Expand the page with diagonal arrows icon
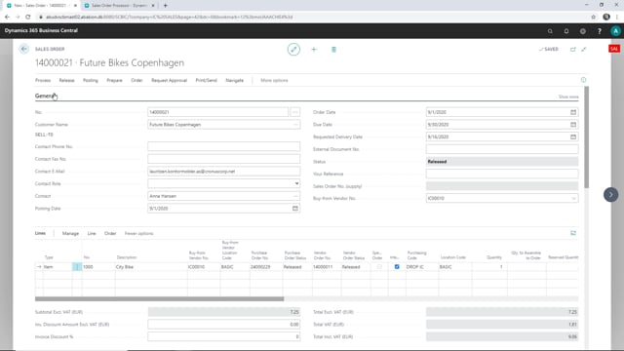 (584, 50)
